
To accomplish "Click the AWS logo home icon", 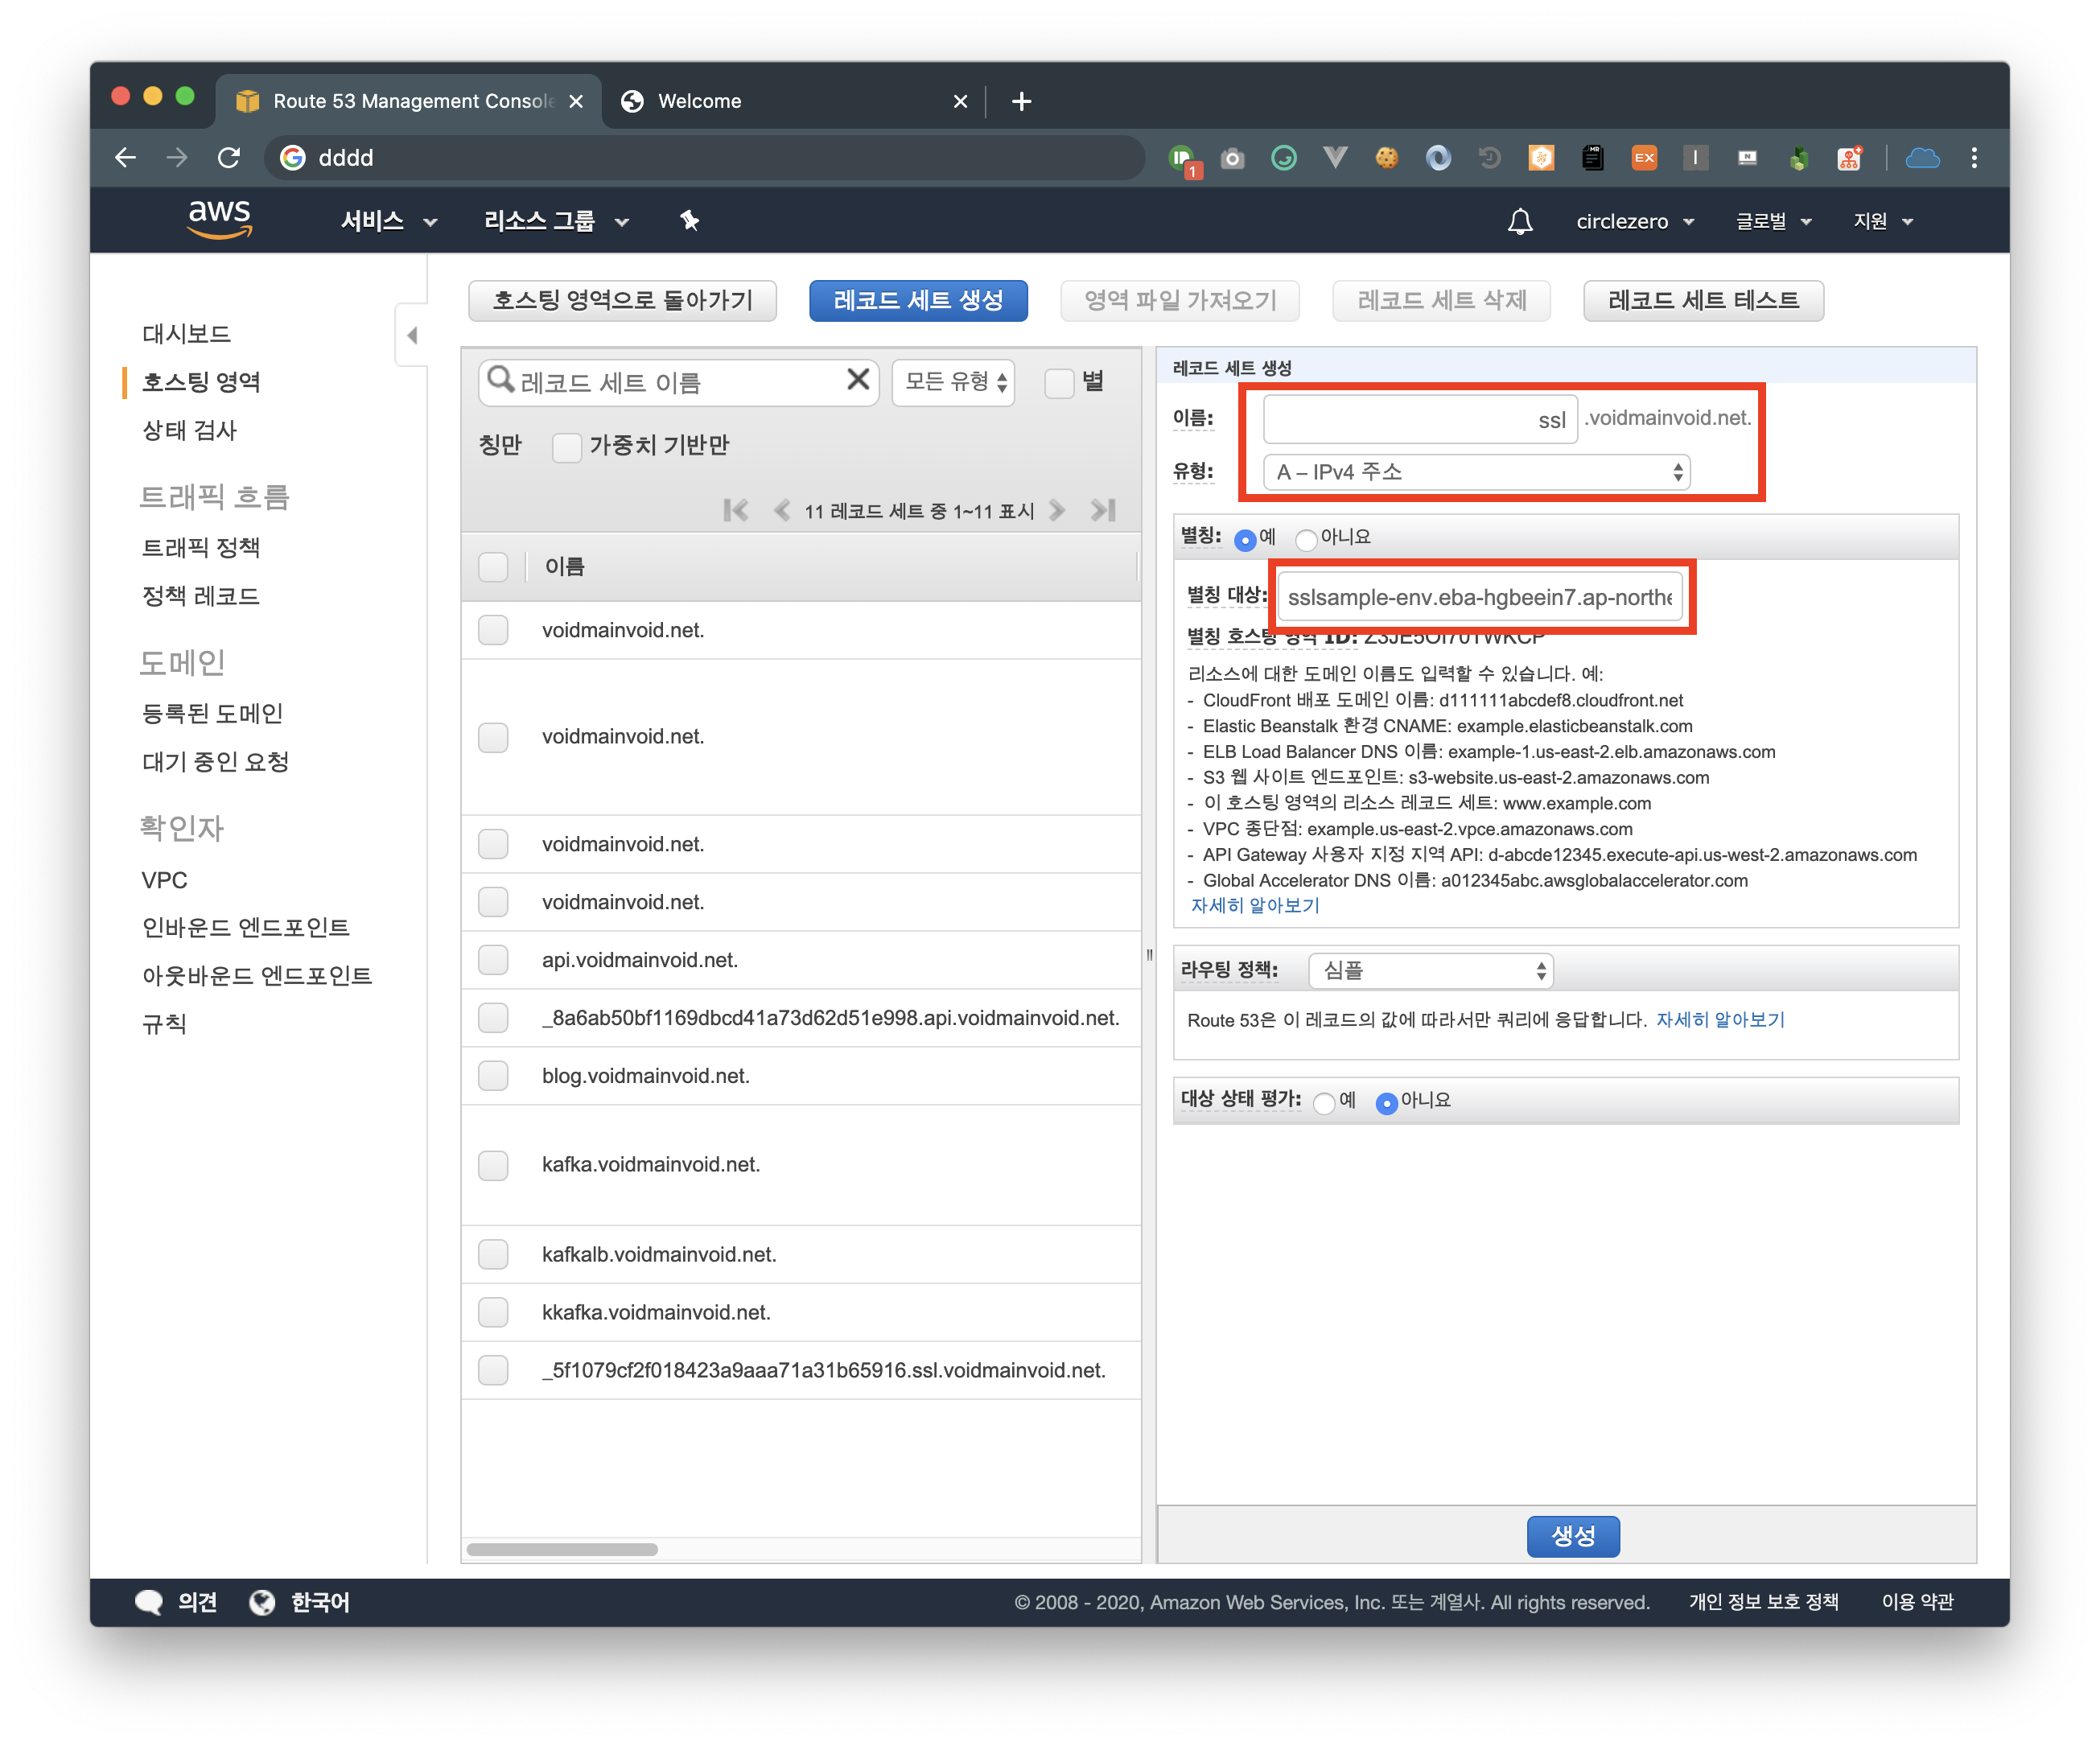I will click(219, 219).
